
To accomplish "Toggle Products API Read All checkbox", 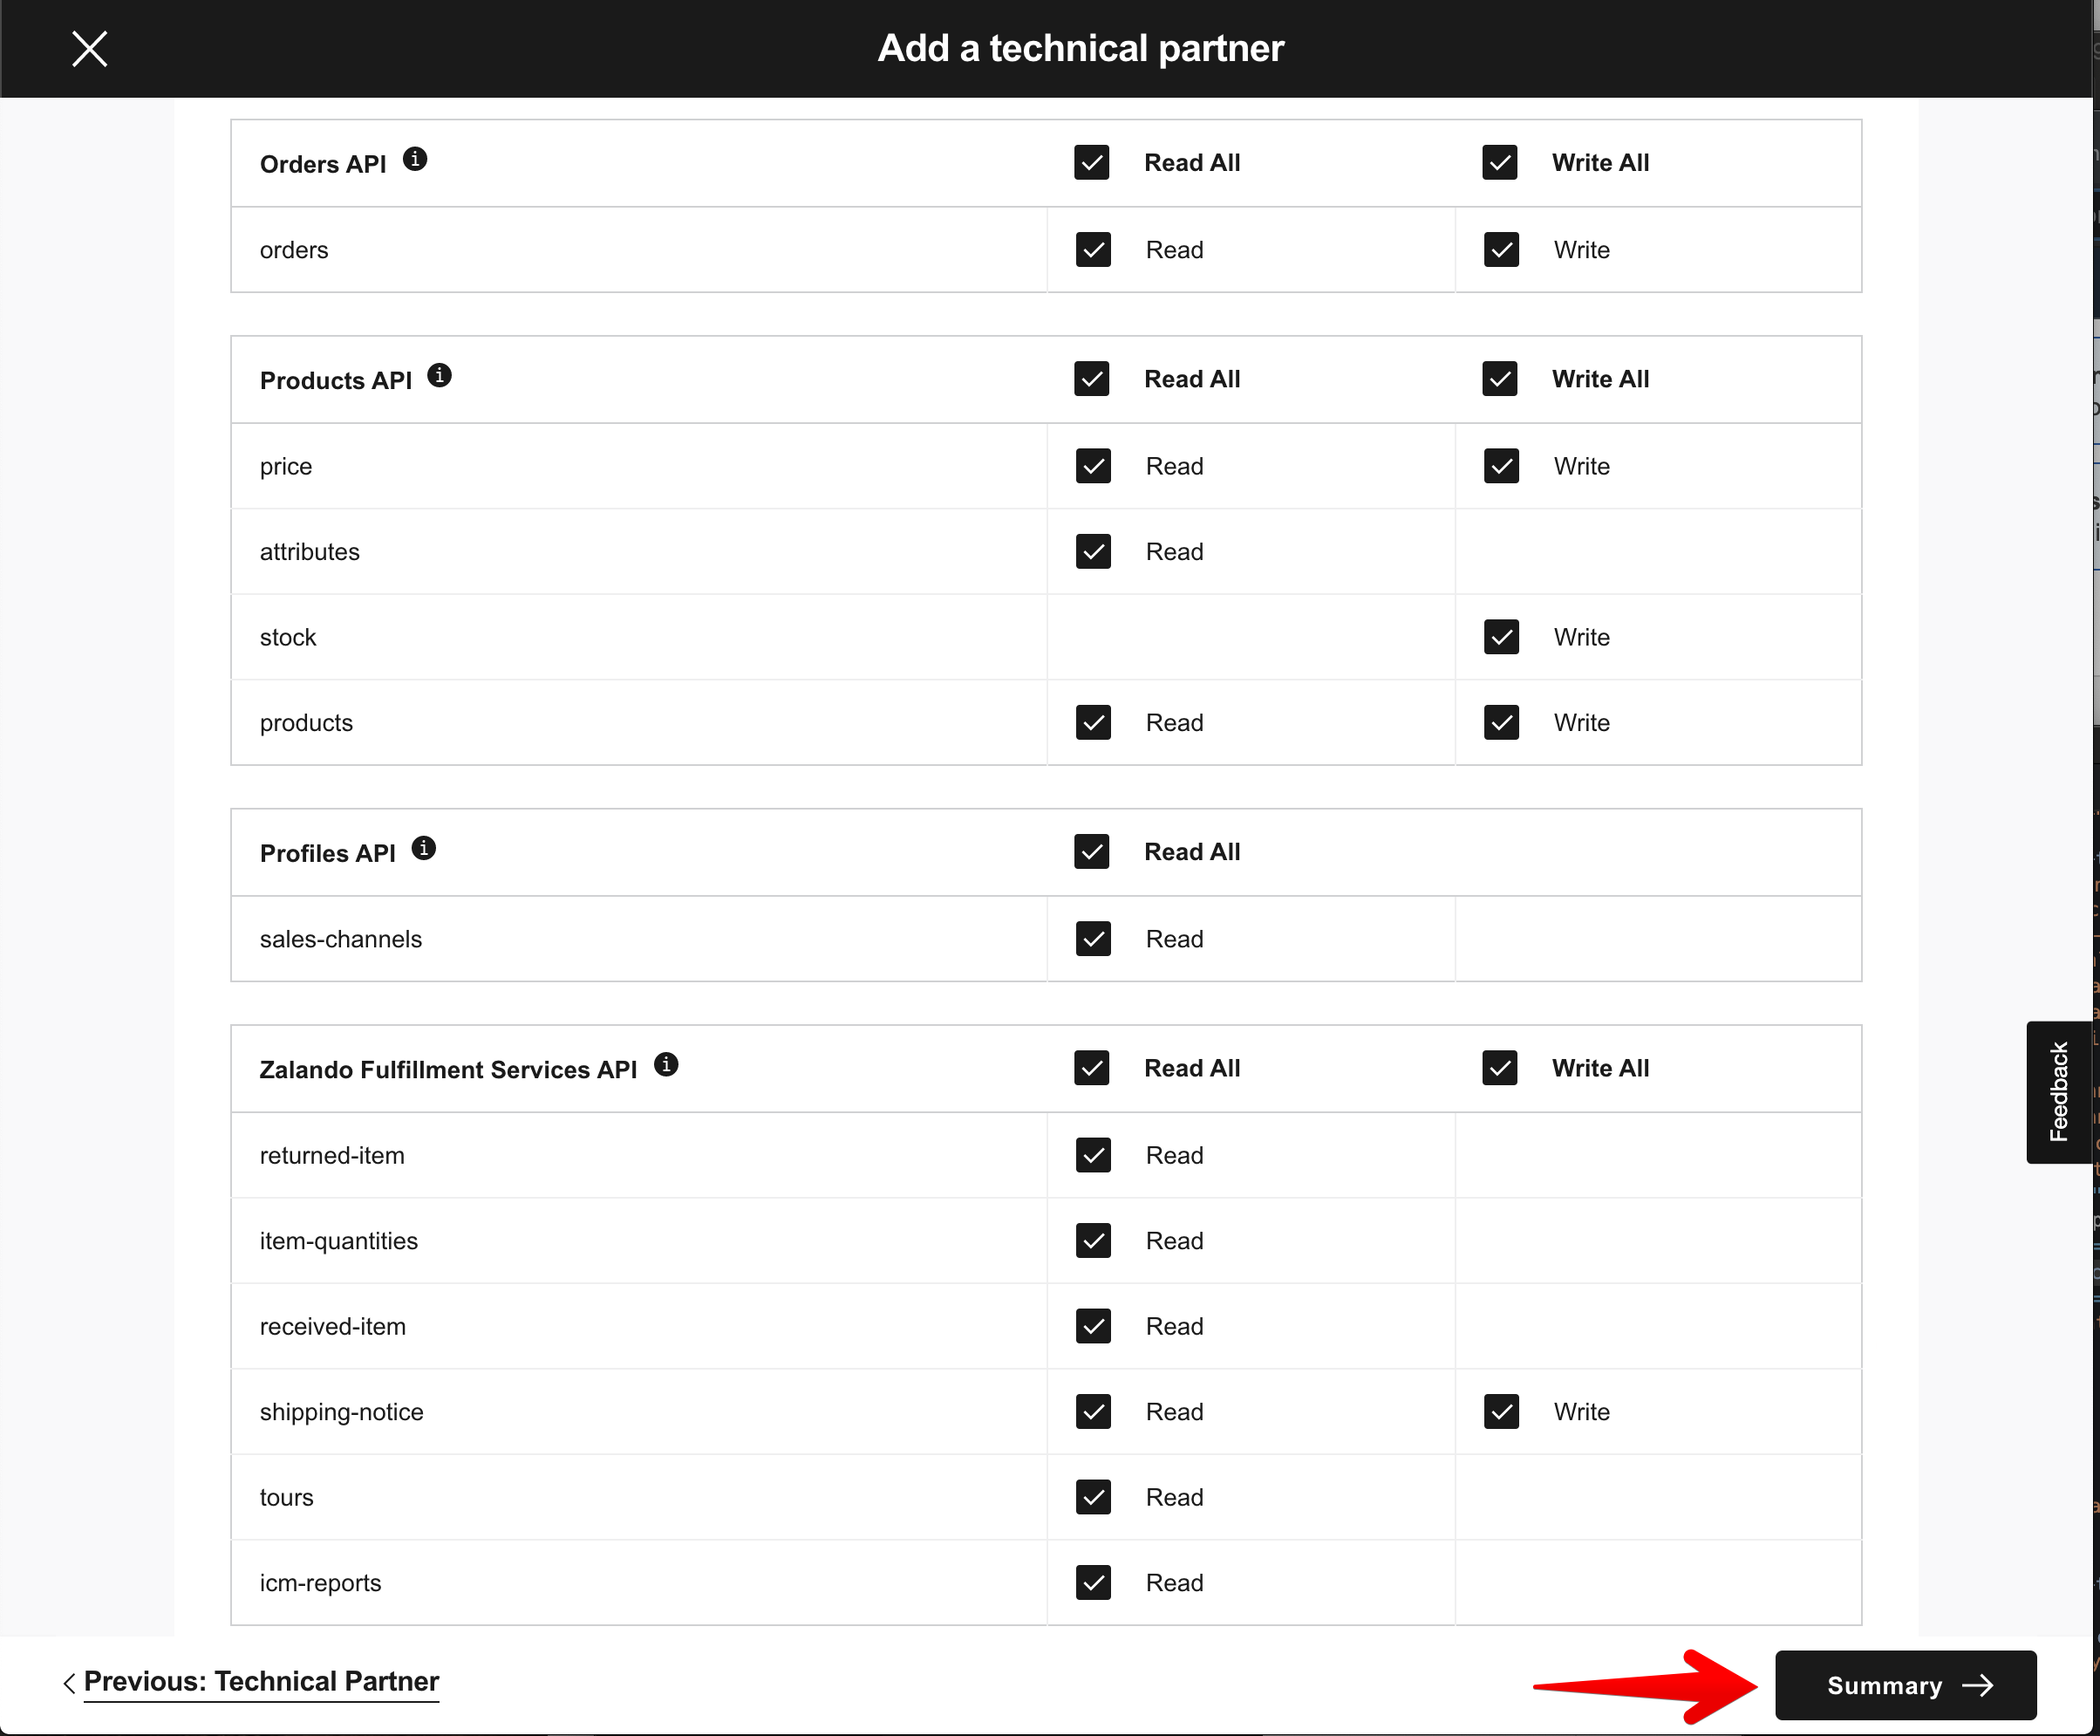I will click(x=1092, y=379).
